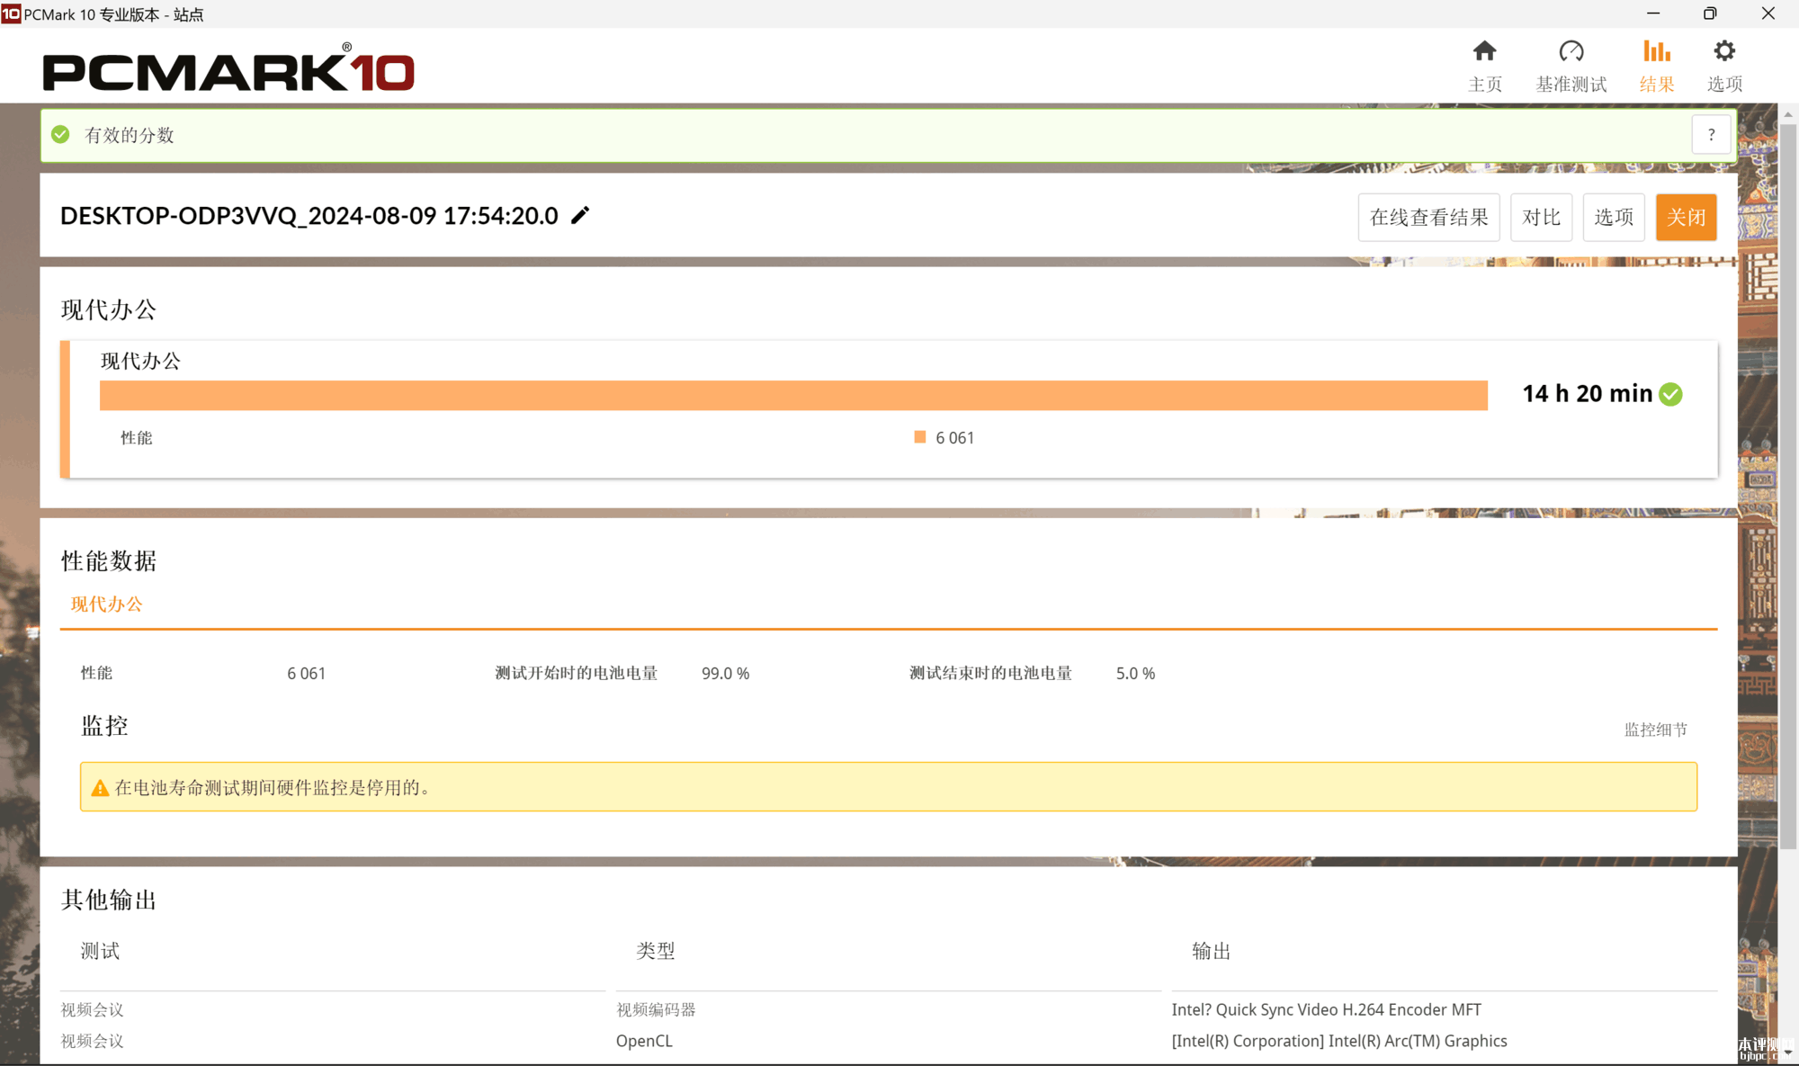This screenshot has height=1066, width=1799.
Task: Click the vertical scrollbar thumb
Action: coord(1788,486)
